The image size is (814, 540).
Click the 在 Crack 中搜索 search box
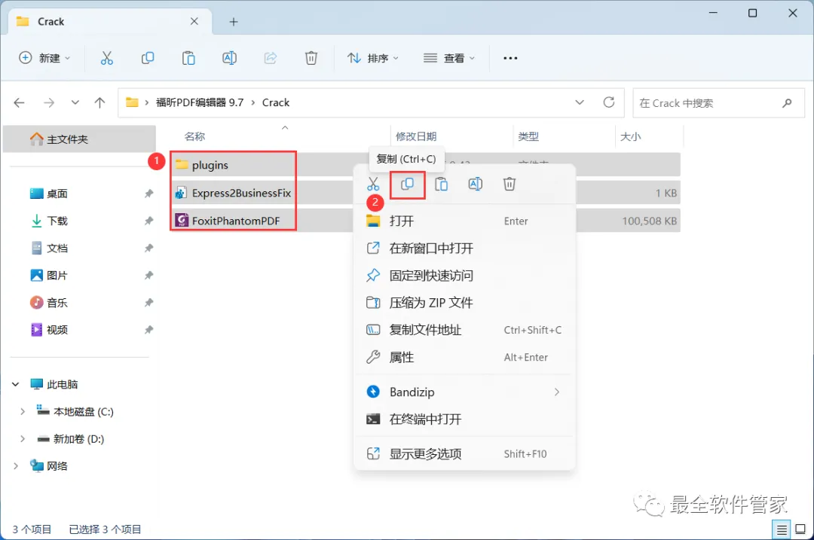click(x=718, y=102)
